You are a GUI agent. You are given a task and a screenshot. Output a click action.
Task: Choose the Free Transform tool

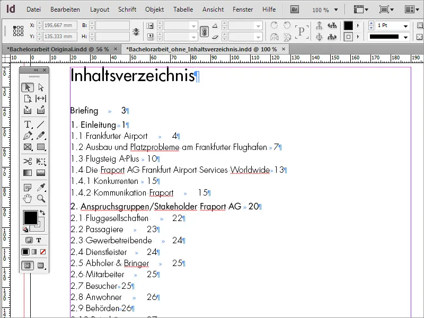click(x=41, y=162)
